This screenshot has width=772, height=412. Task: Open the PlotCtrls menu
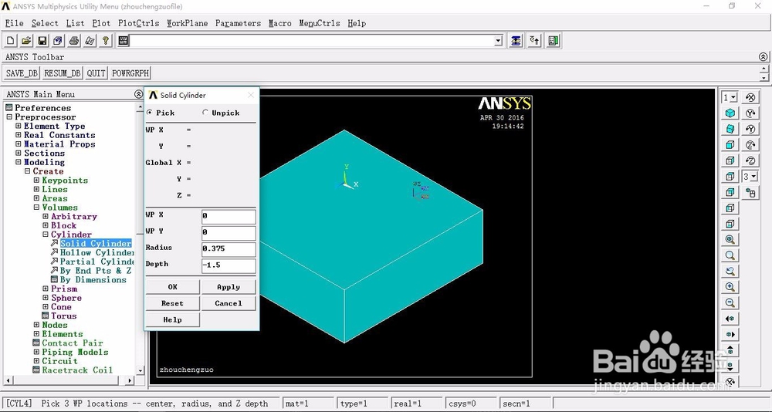tap(139, 23)
